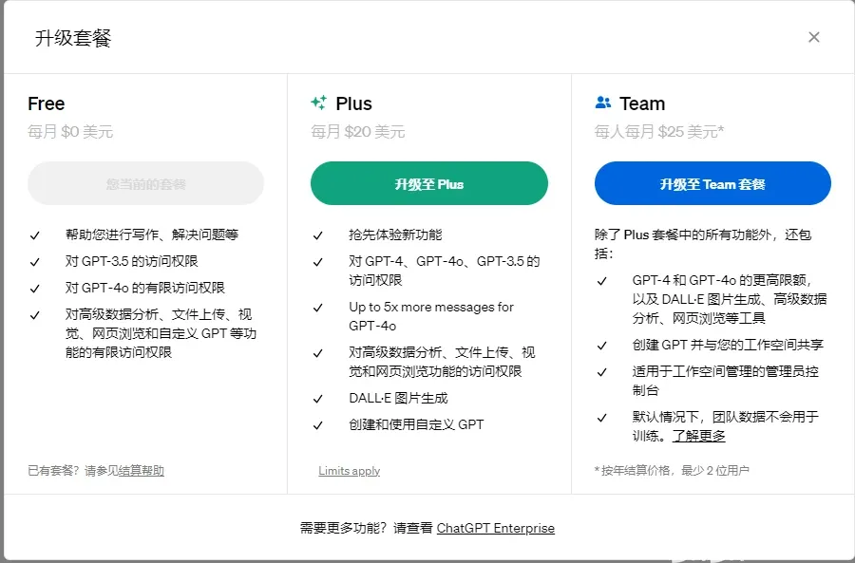
Task: Click the 升级至 Team 套餐 button
Action: [712, 183]
